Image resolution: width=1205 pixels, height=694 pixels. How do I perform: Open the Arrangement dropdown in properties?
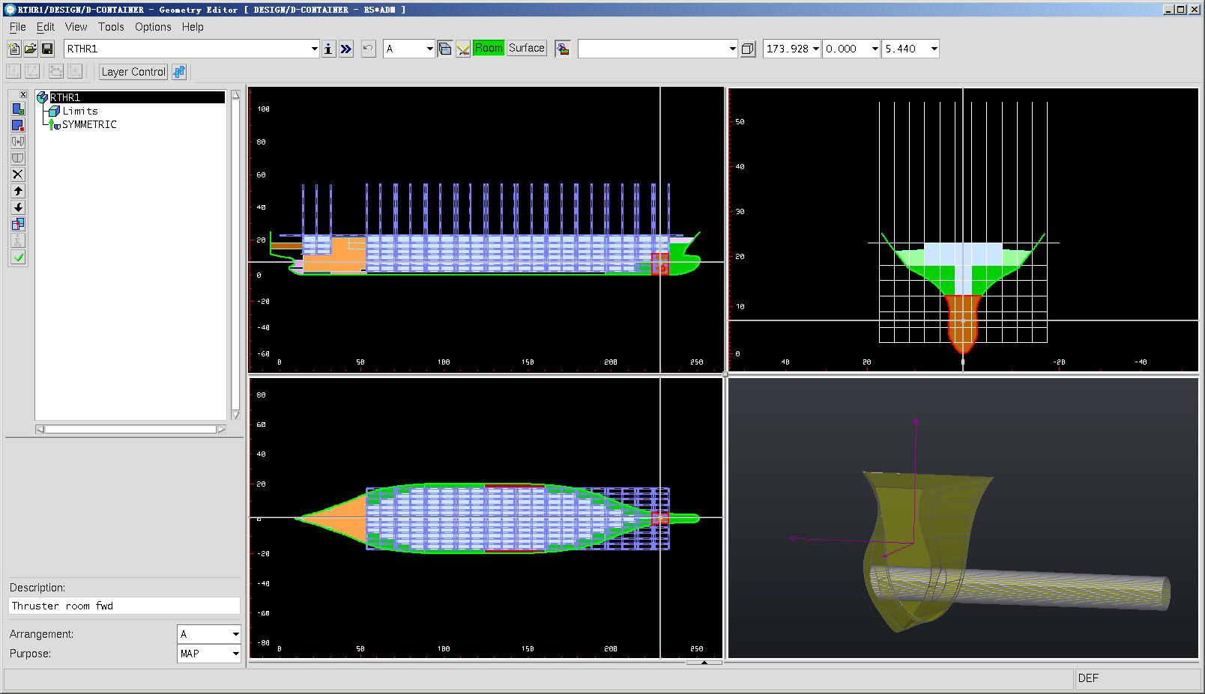235,634
